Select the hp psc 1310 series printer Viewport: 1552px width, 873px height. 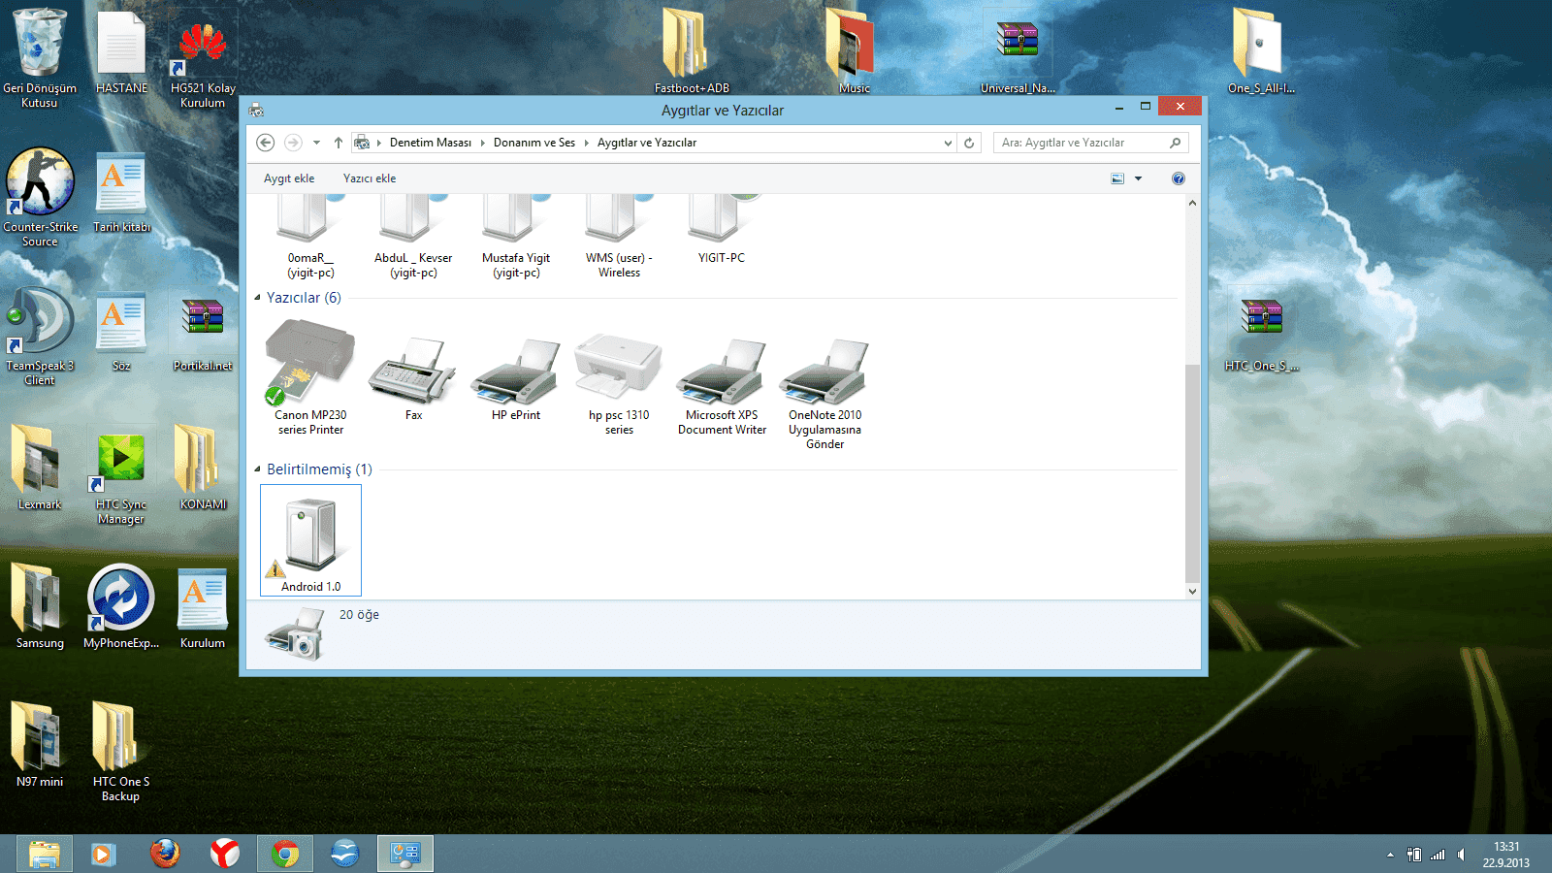(x=619, y=383)
